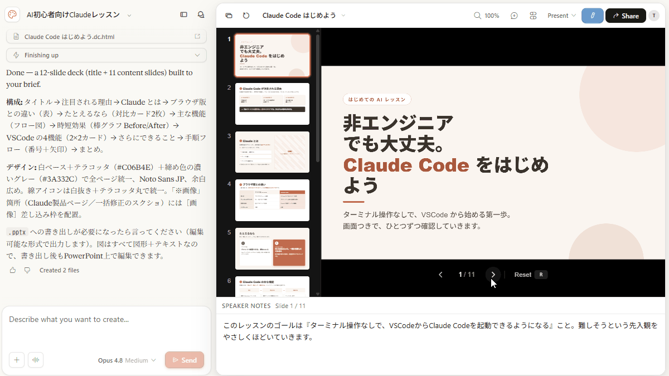This screenshot has height=376, width=669.
Task: Click the thumbs up feedback icon
Action: tap(13, 270)
